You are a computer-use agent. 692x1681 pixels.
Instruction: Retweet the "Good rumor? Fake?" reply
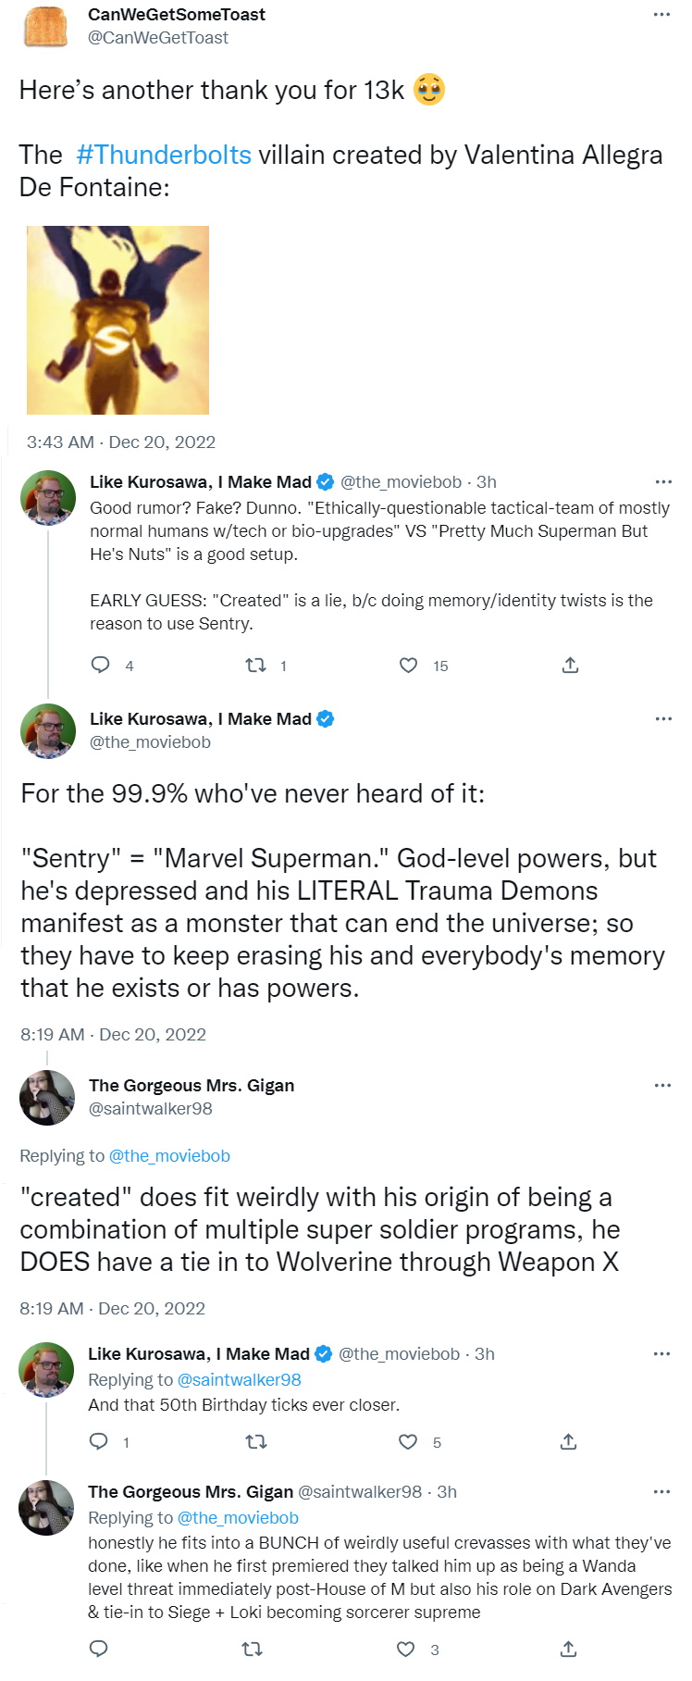click(x=255, y=665)
